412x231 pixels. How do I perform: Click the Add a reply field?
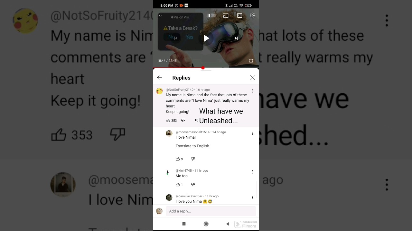point(211,211)
